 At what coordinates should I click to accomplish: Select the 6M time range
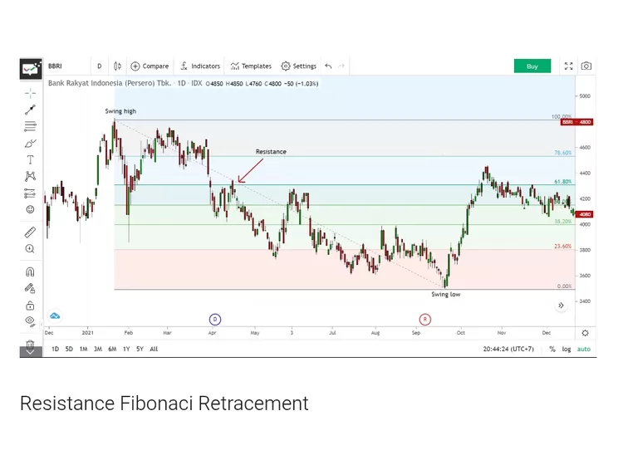point(112,349)
